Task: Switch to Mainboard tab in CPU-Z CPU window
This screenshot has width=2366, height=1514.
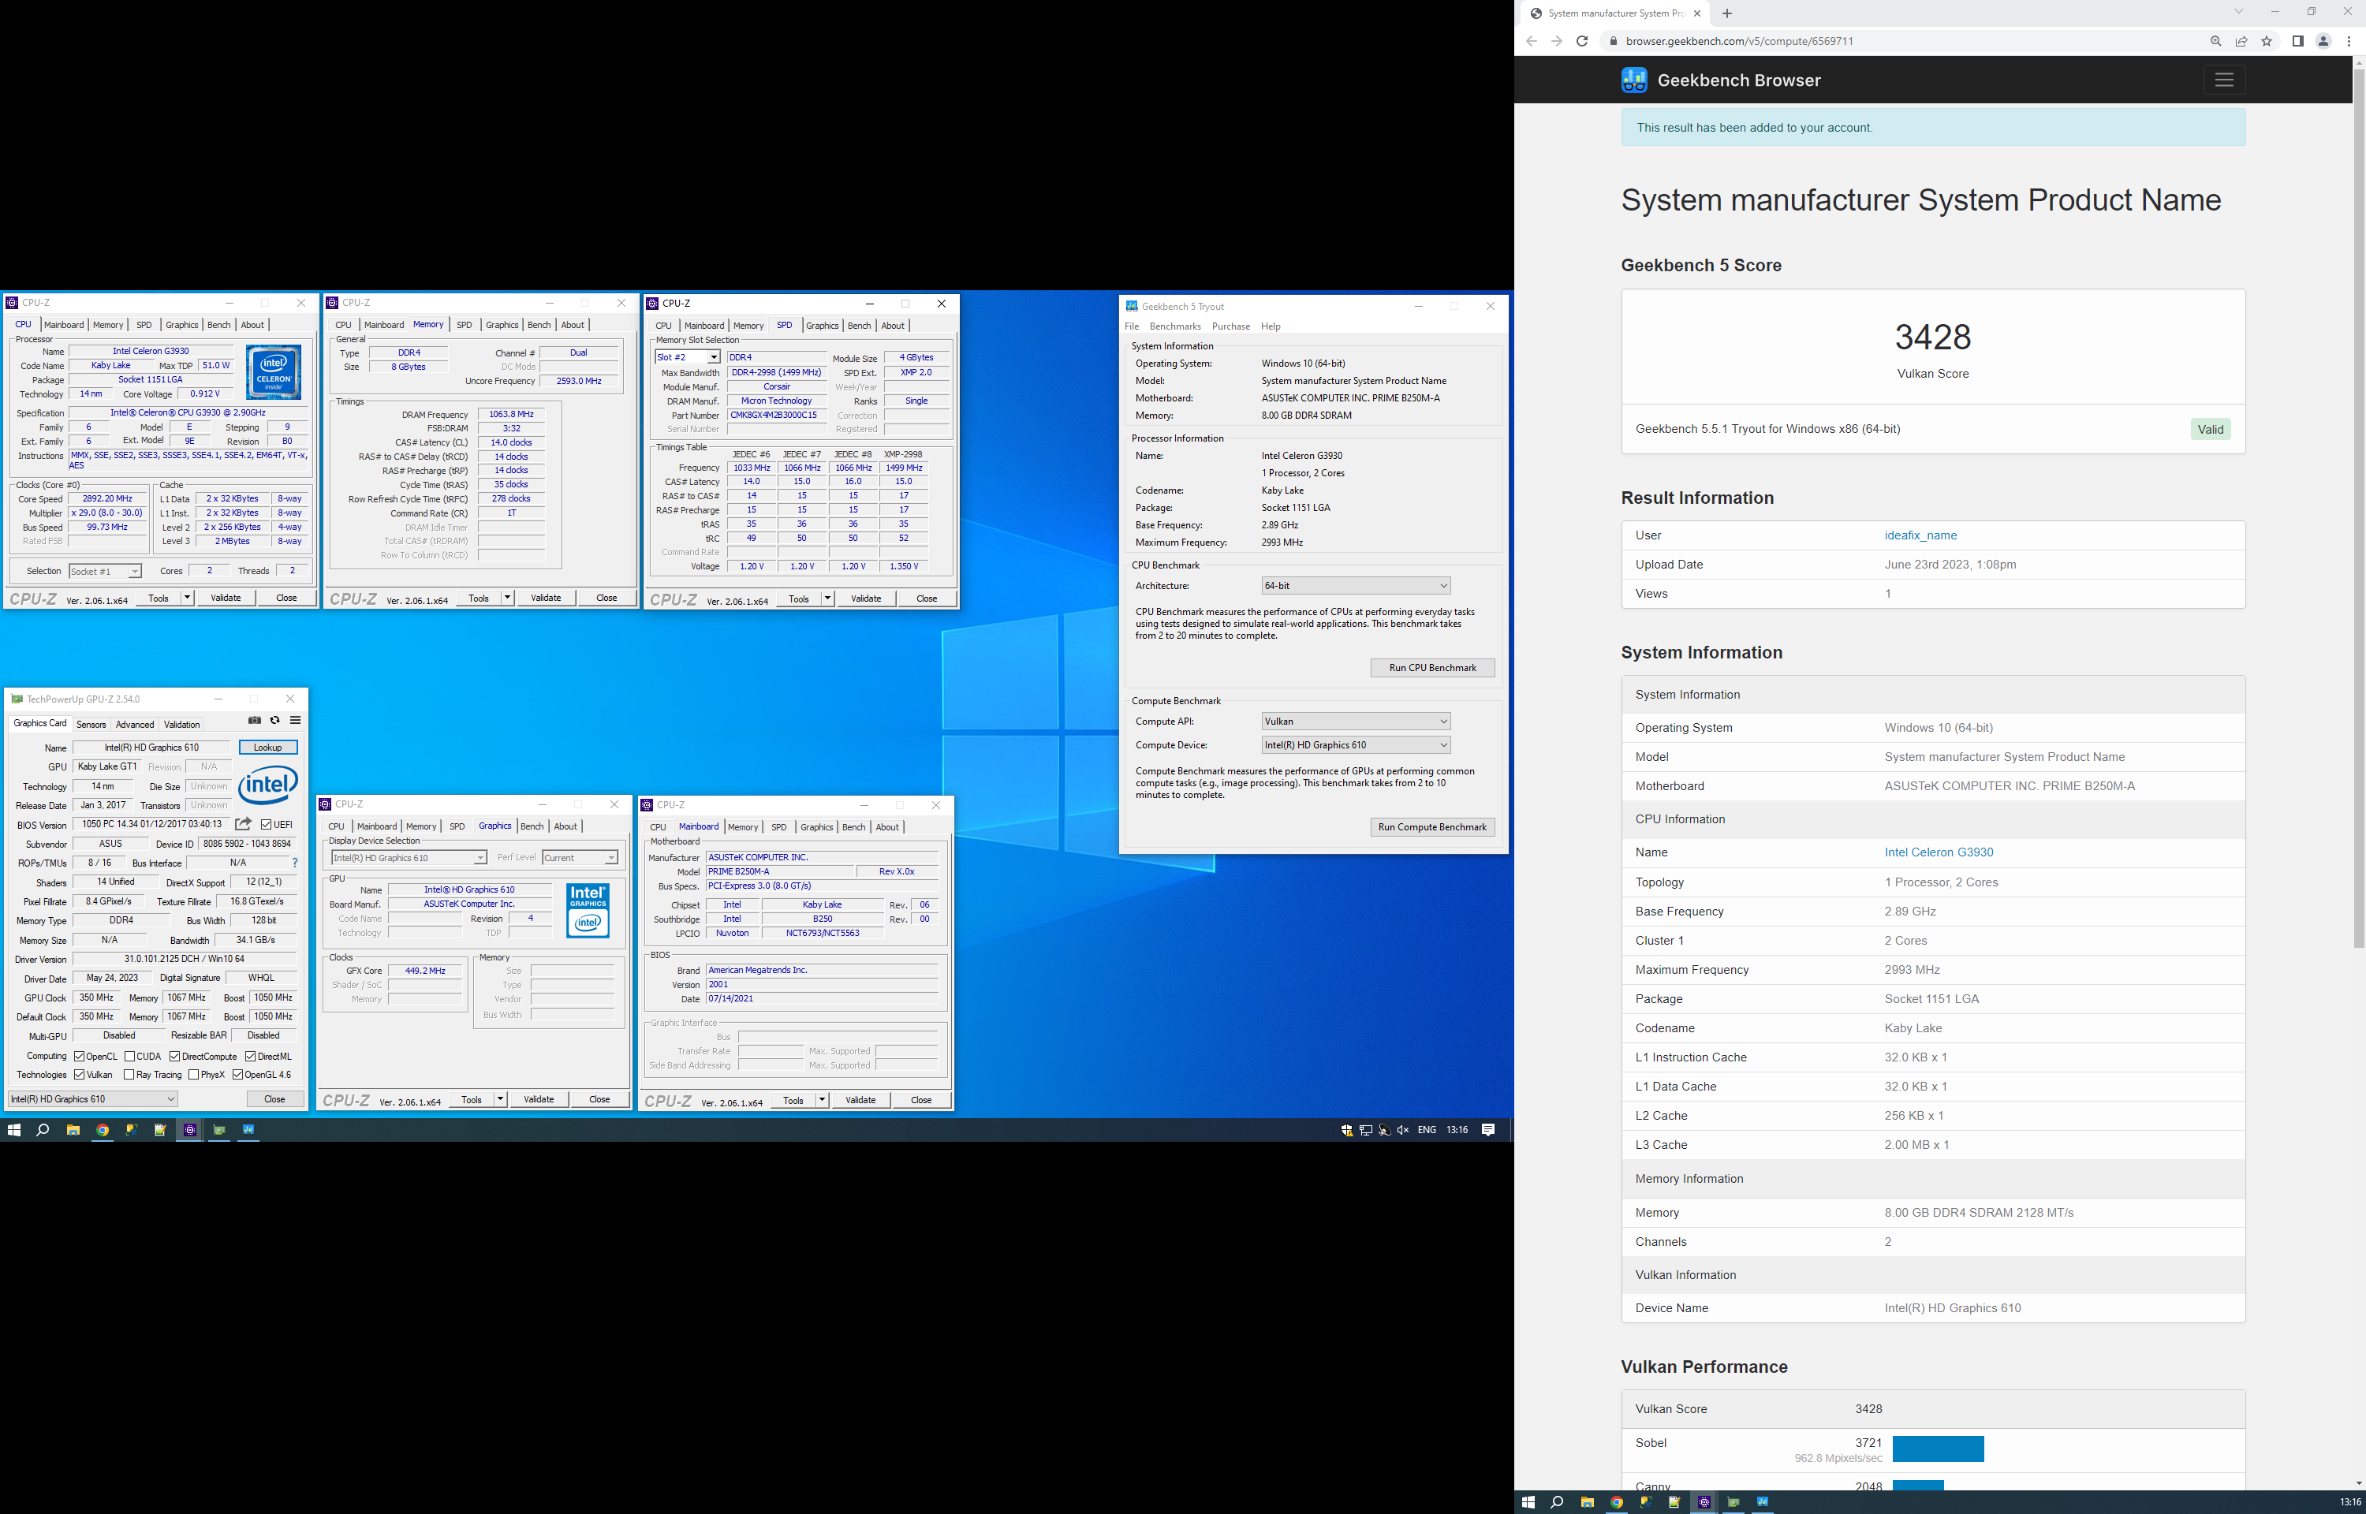Action: click(64, 324)
